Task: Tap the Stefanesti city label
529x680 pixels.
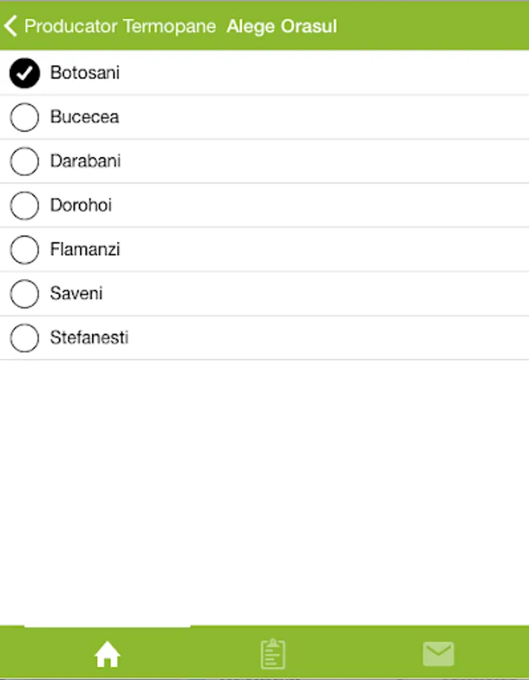Action: [89, 338]
